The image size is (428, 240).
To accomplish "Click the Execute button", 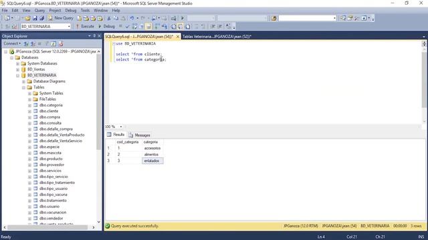I will coord(85,27).
